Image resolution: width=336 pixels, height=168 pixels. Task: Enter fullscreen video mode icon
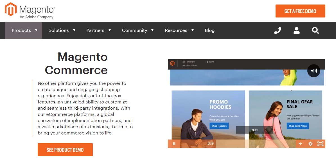pyautogui.click(x=320, y=144)
